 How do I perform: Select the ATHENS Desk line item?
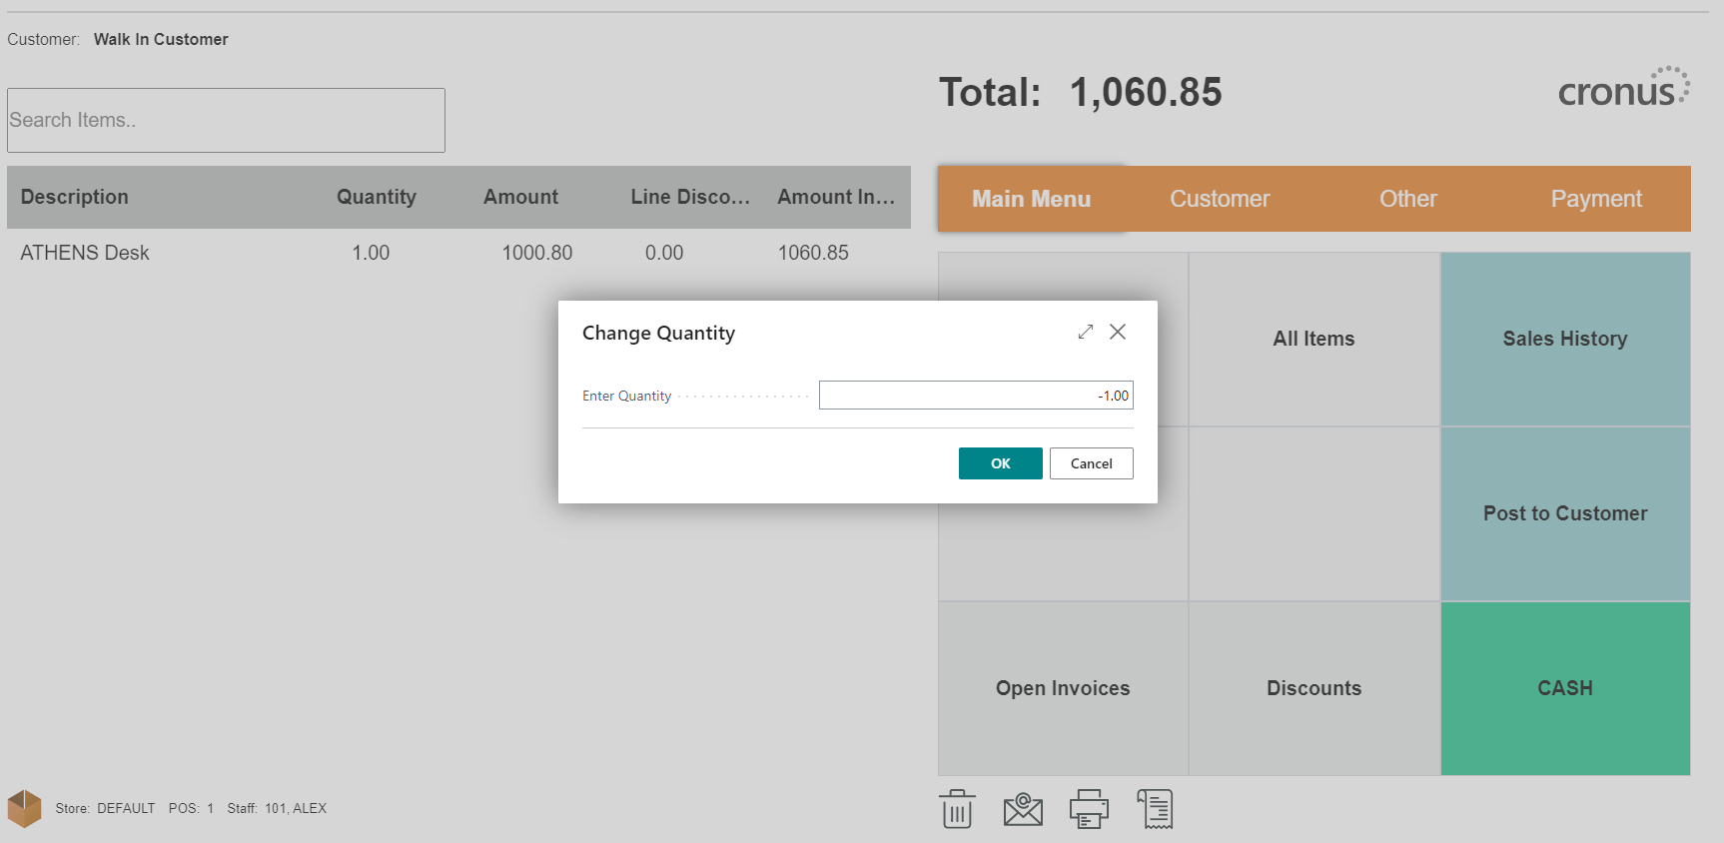85,253
